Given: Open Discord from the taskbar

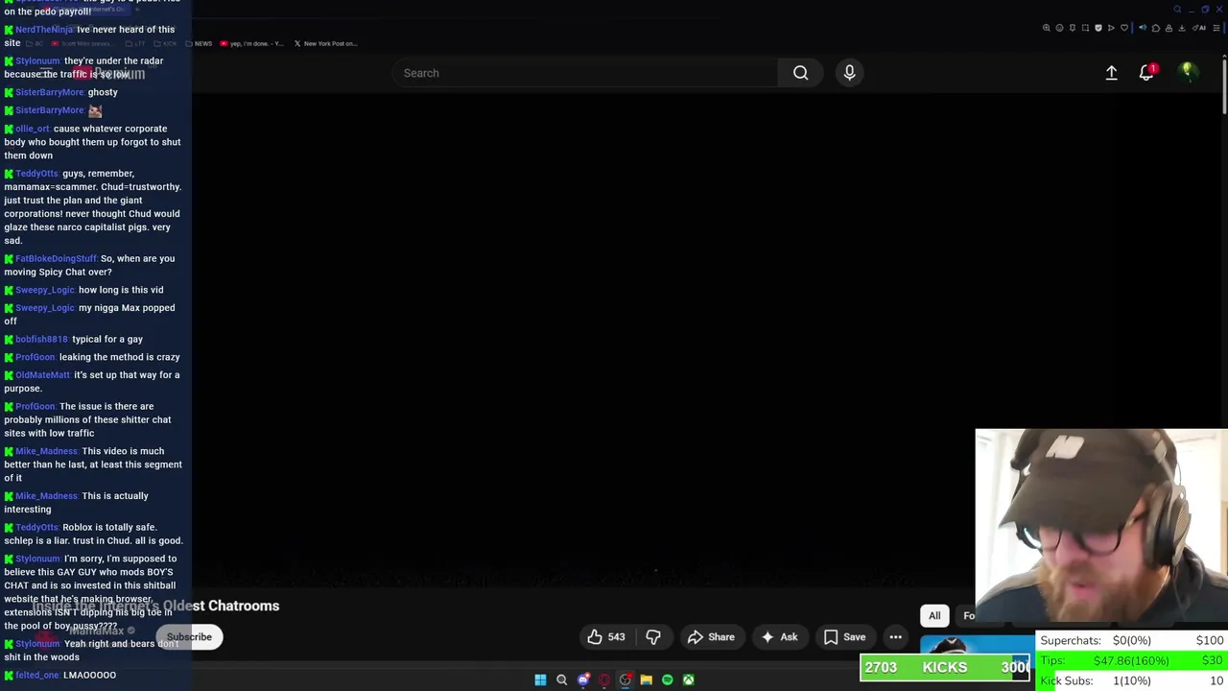Looking at the screenshot, I should click(x=583, y=680).
